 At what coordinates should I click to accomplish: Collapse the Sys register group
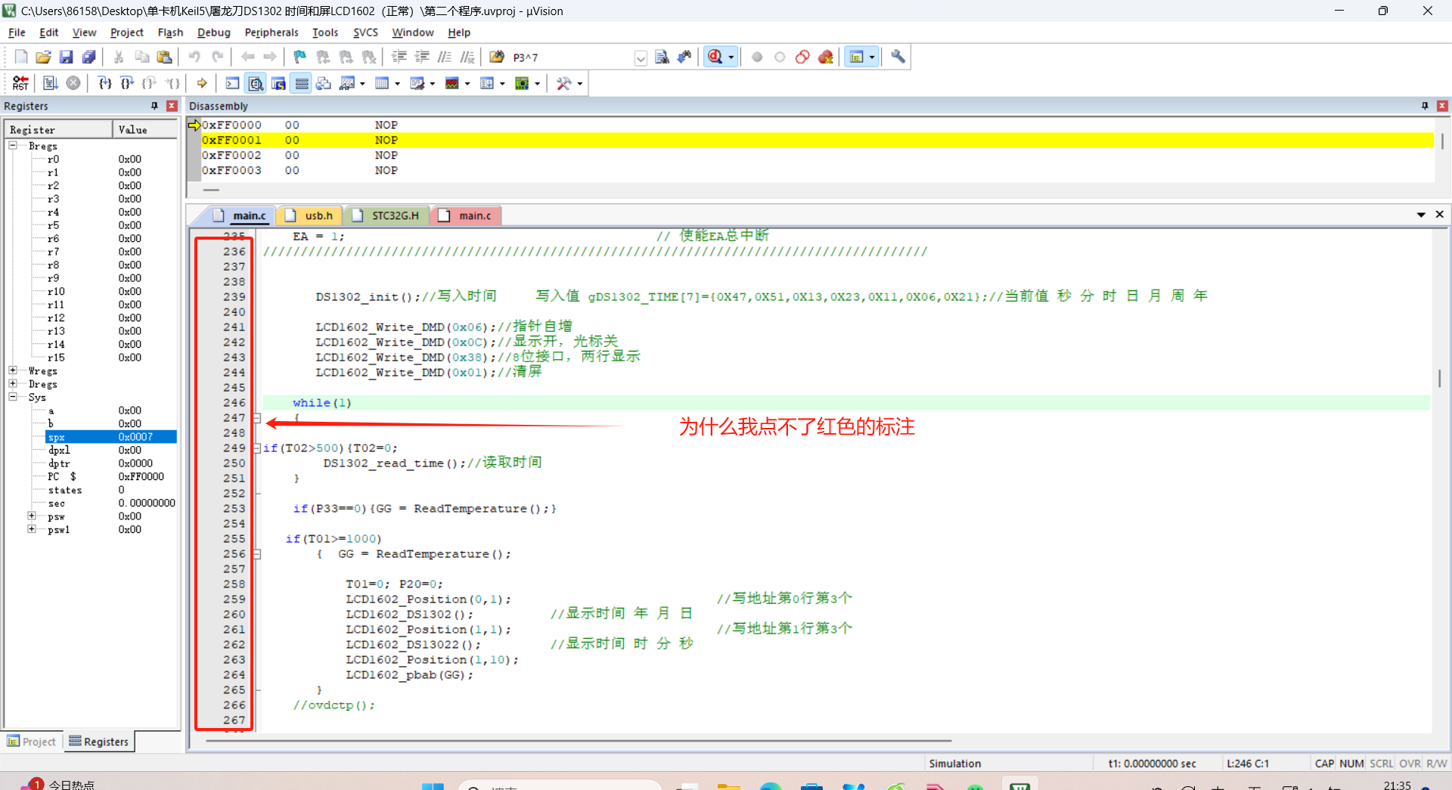click(x=13, y=397)
